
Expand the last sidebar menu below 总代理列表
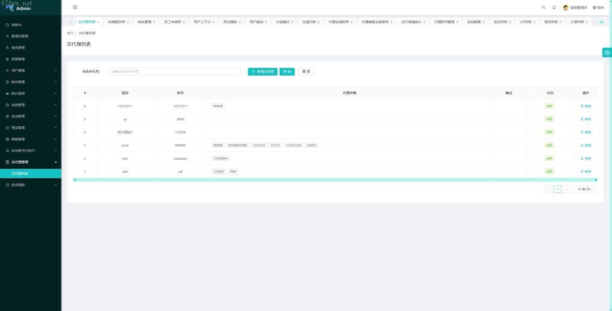(30, 185)
